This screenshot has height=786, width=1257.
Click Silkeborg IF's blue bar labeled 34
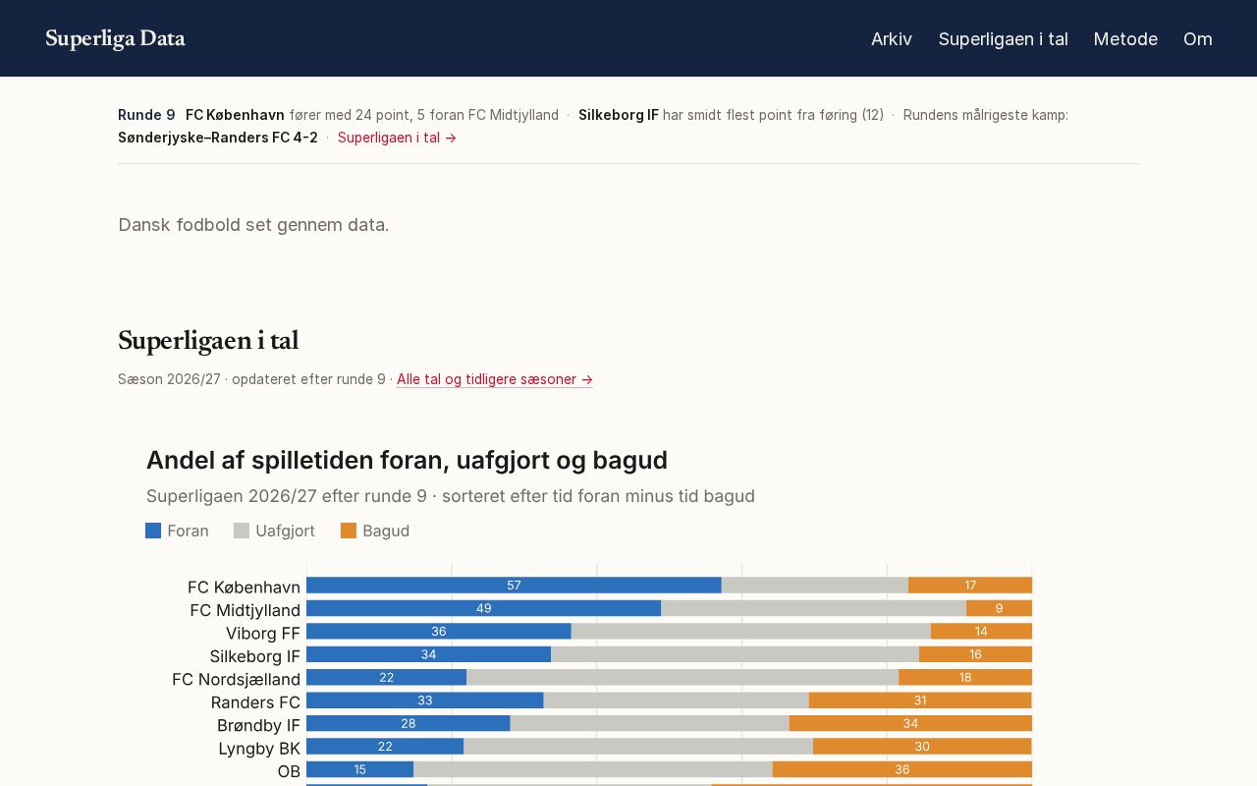(429, 654)
